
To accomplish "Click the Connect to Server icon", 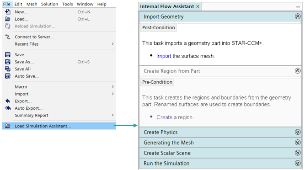I will click(8, 37).
